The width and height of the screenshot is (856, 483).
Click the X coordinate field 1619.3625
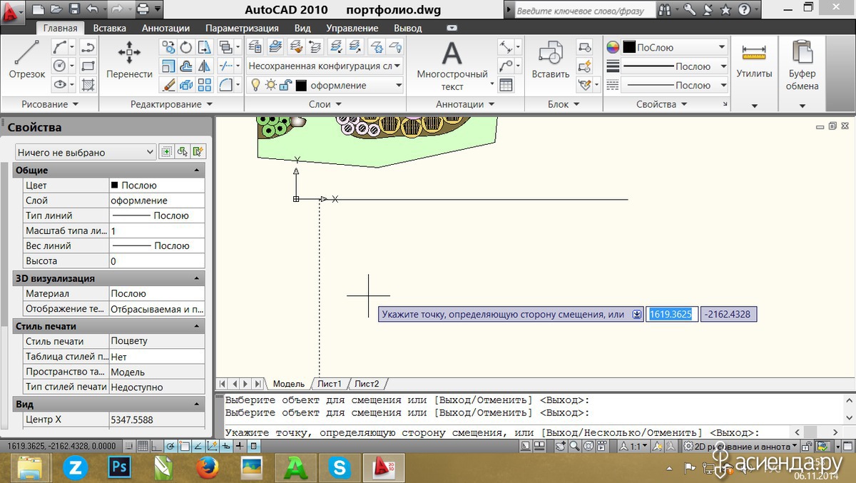pos(671,314)
